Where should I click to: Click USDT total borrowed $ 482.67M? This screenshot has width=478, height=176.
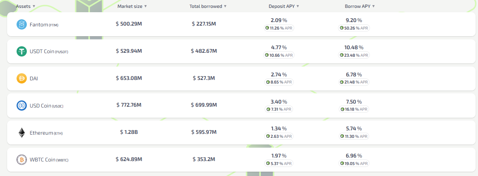(x=204, y=51)
